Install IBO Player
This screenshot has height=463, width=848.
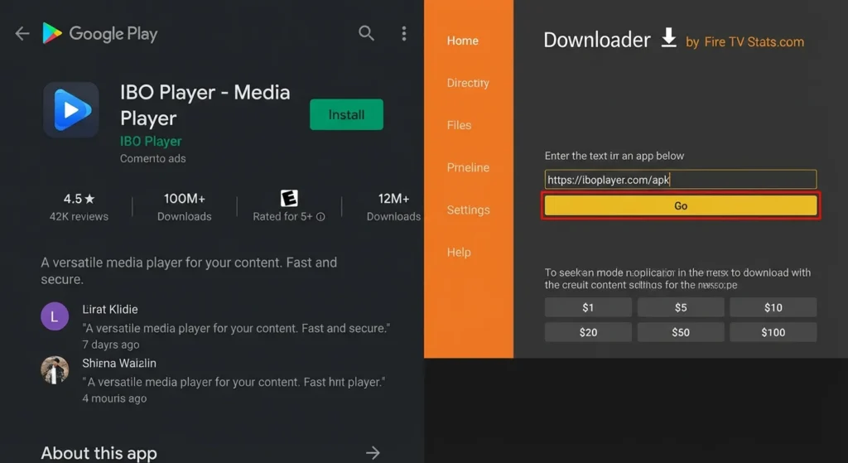[347, 114]
